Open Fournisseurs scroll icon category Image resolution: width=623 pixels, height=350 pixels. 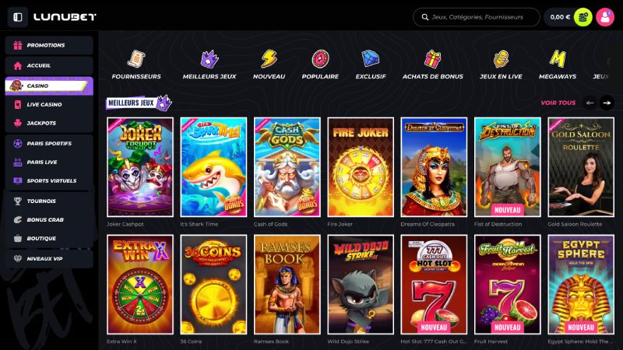coord(136,59)
